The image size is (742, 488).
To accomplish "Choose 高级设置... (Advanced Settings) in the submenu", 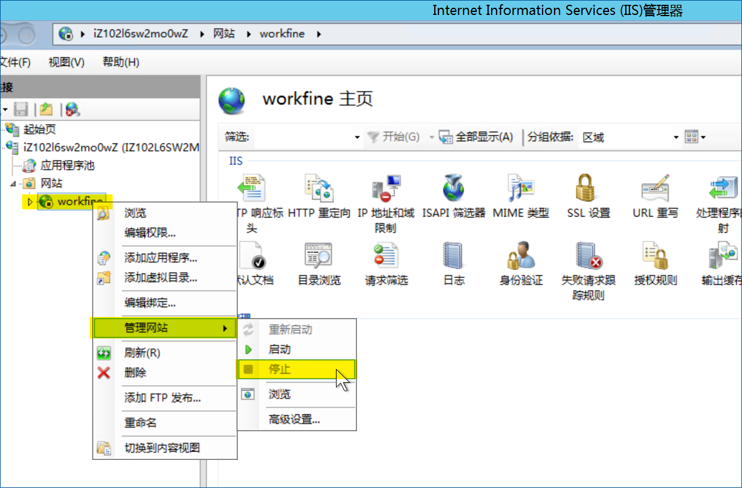I will [297, 419].
